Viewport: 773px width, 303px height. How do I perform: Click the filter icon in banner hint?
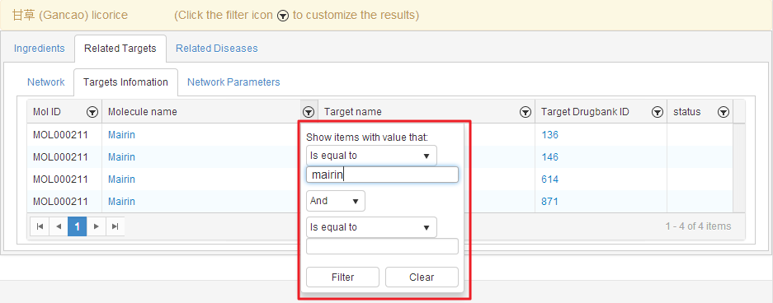pos(282,16)
